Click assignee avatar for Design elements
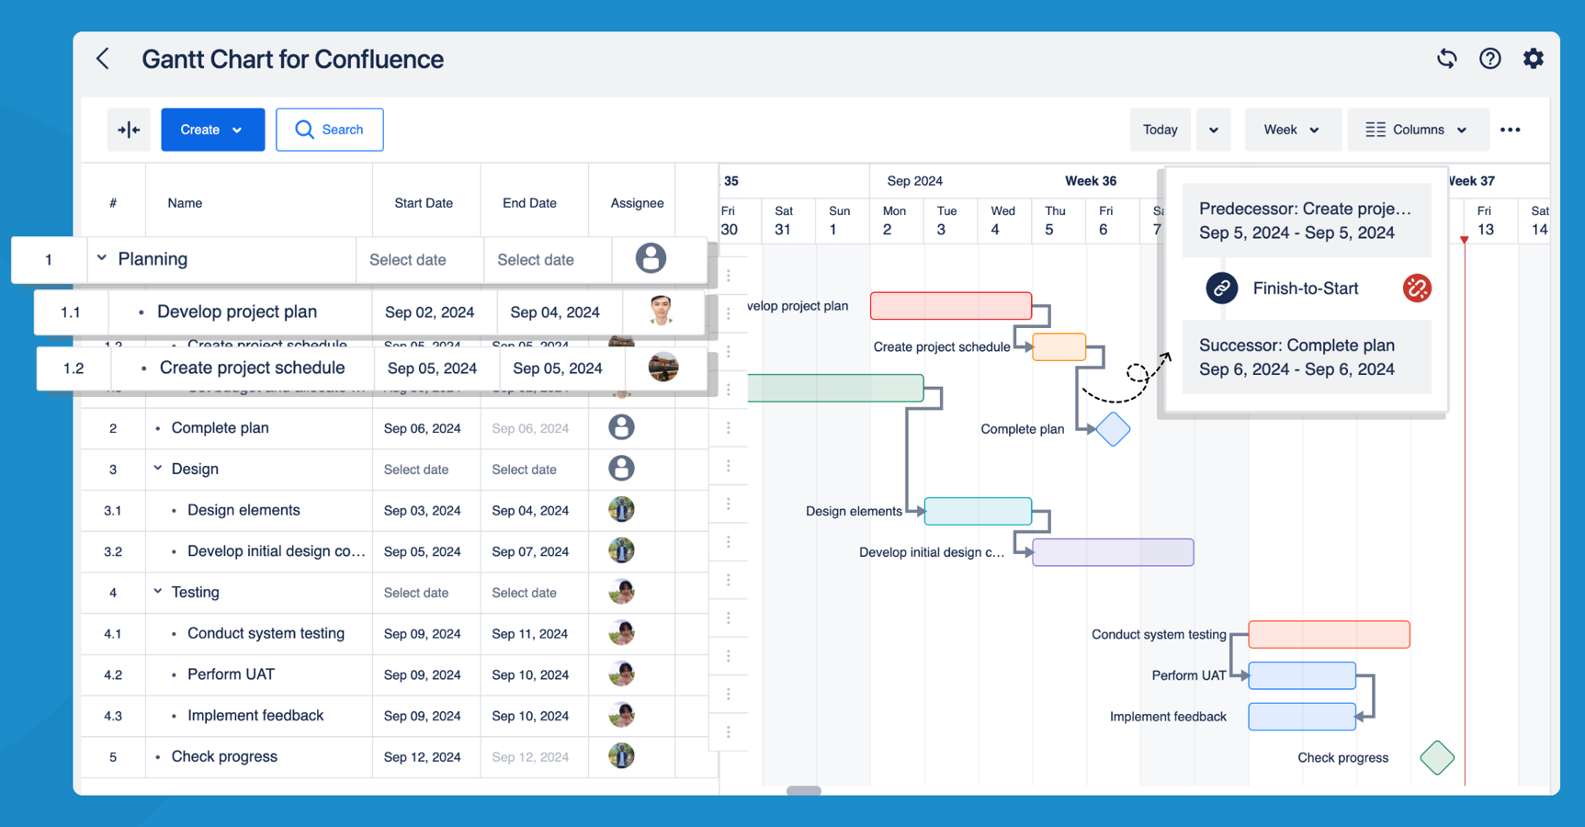 point(621,509)
